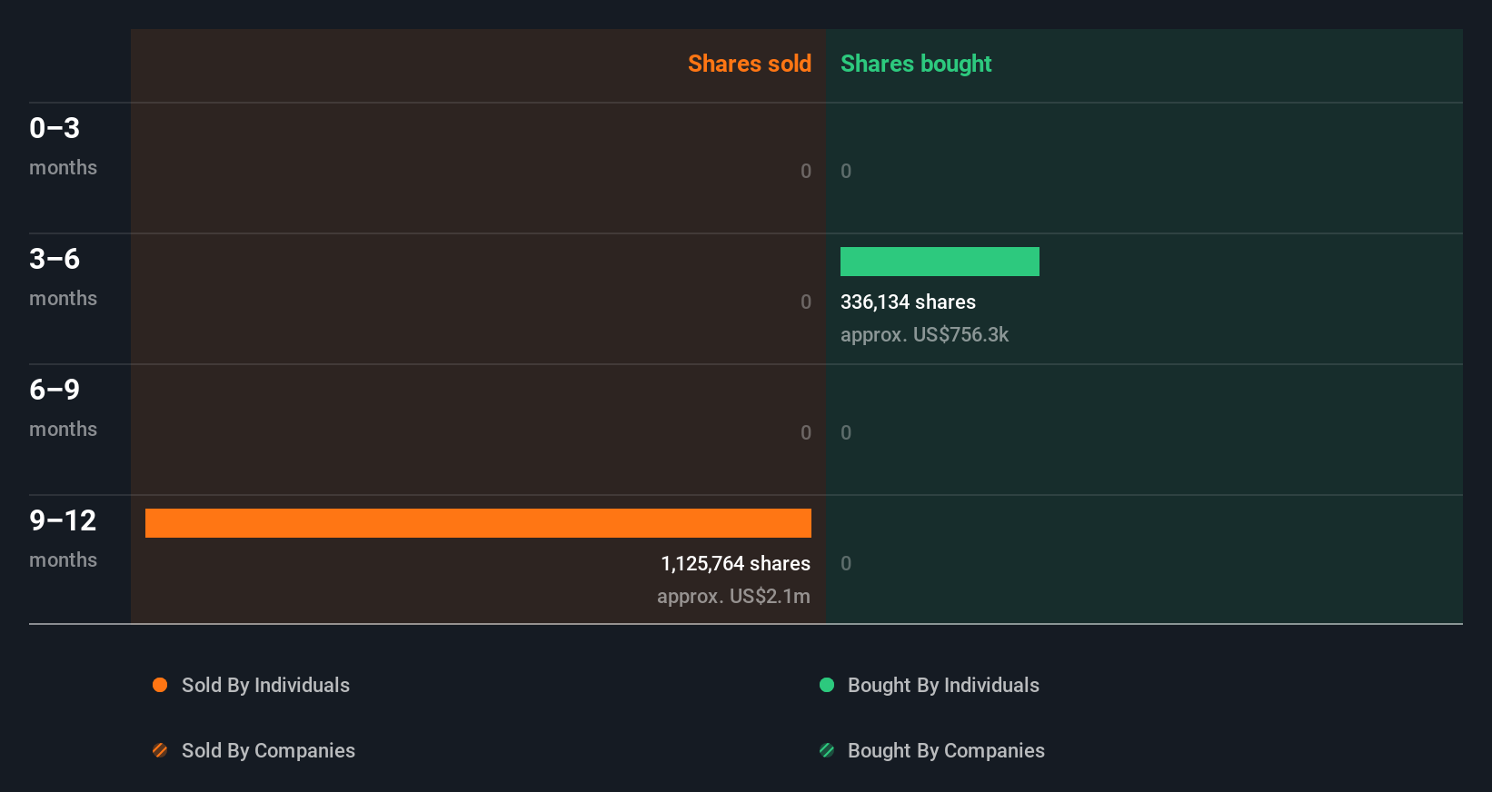
Task: Click the 1,125,764 shares text
Action: tap(735, 563)
